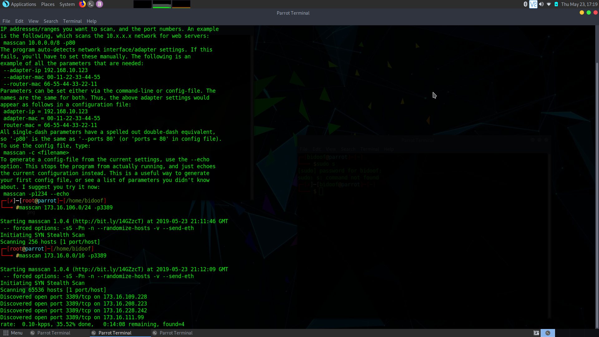Click the 'masscan 10.0.0.0/8 -p80' example
The height and width of the screenshot is (337, 599).
[x=39, y=43]
